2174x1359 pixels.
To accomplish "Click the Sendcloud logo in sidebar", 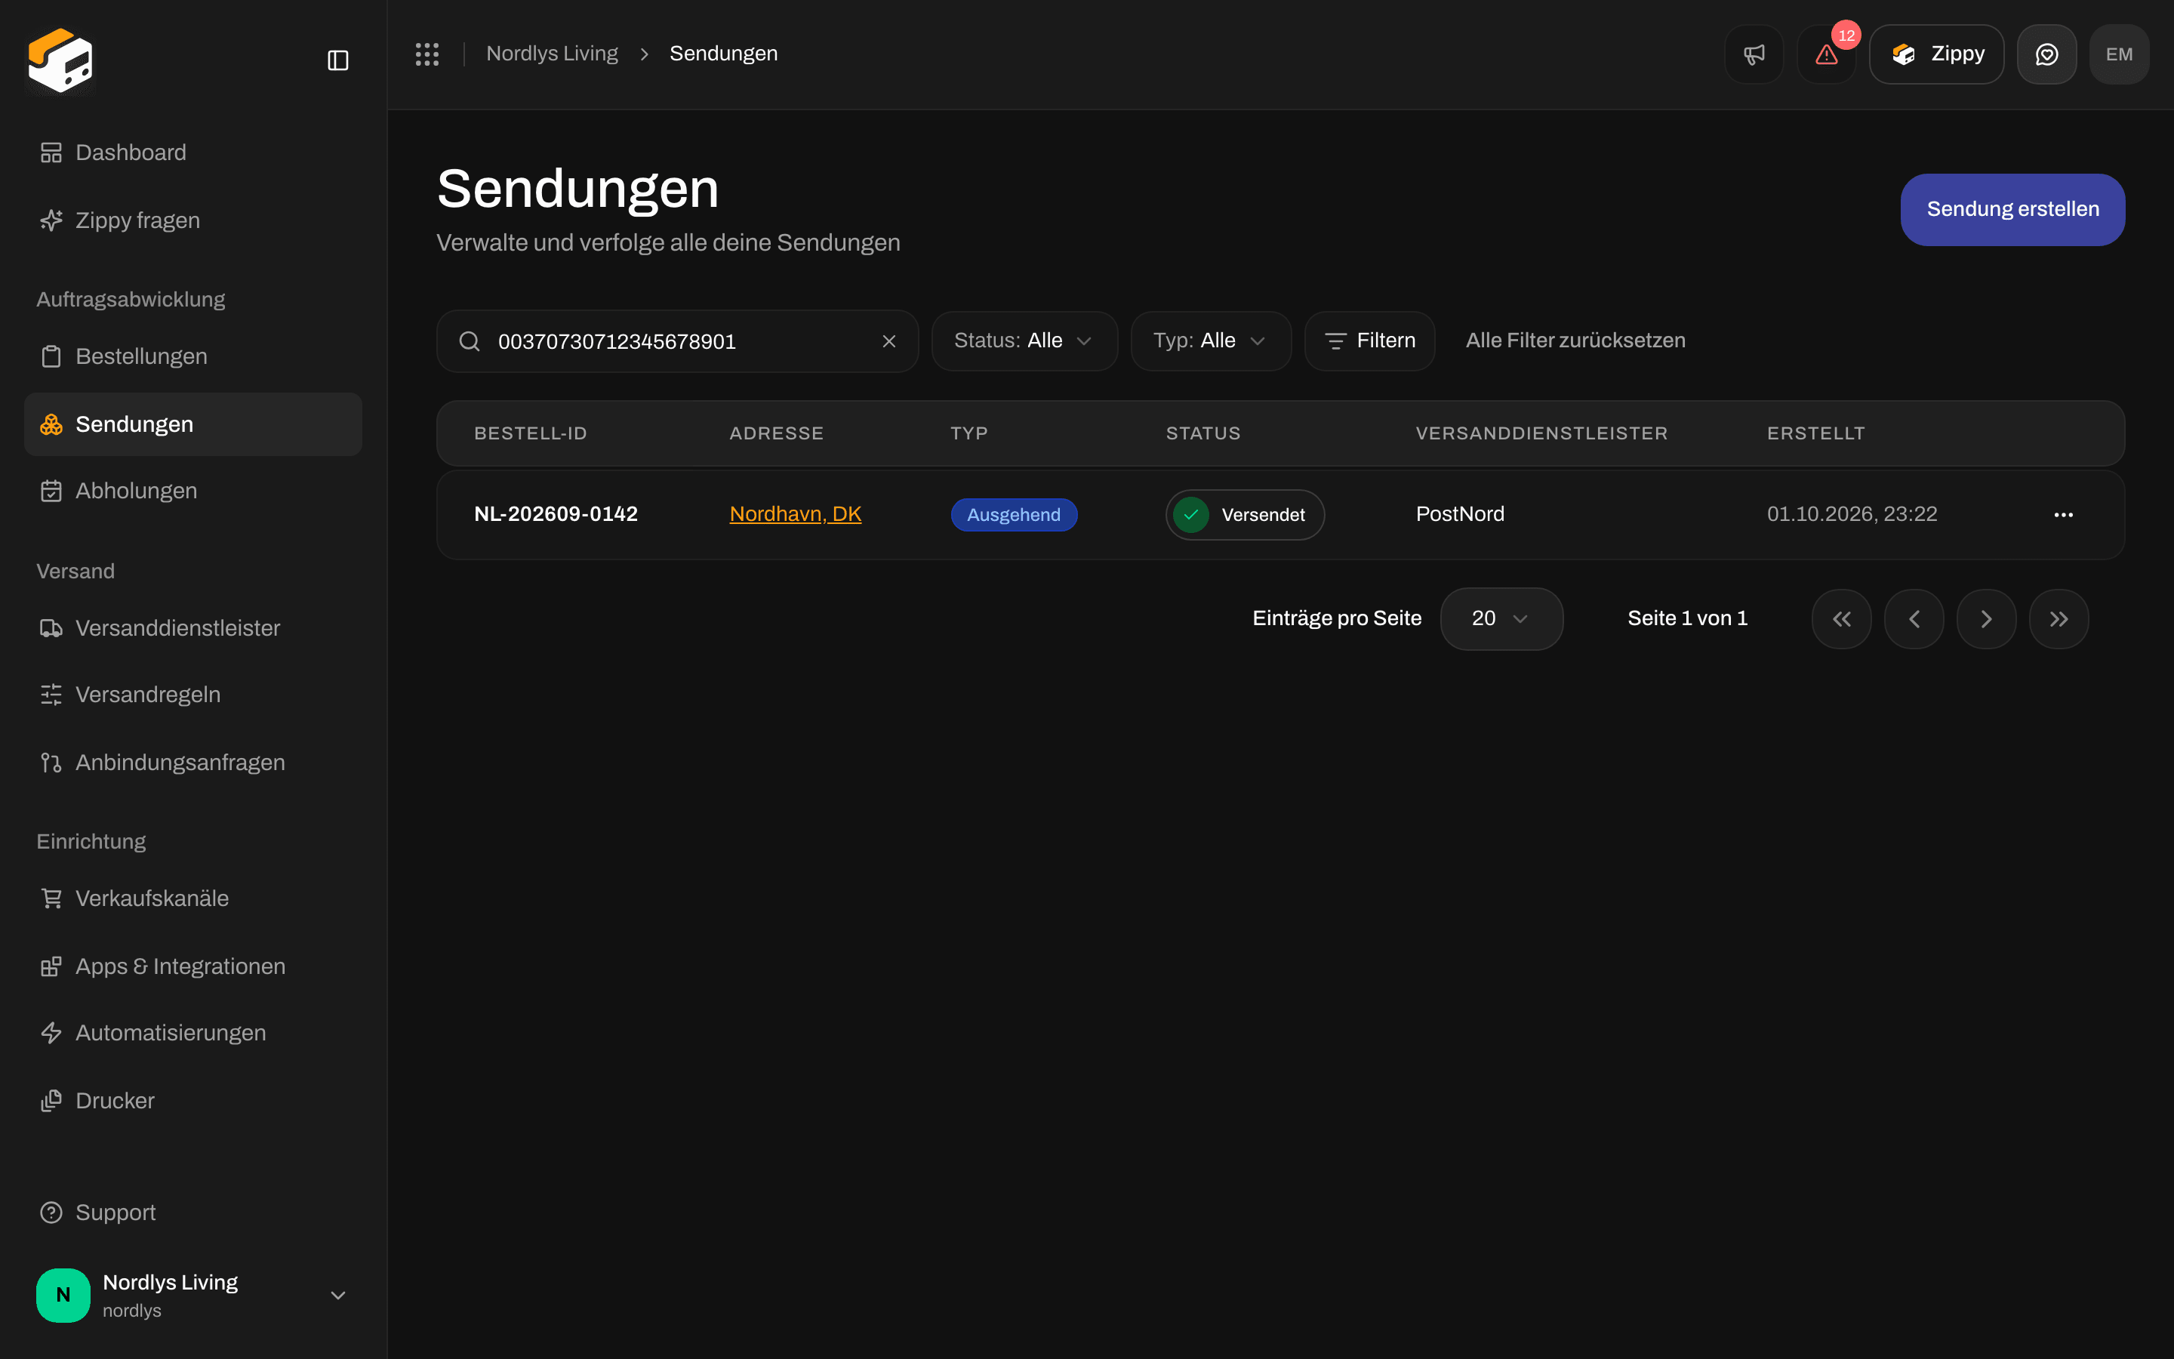I will point(60,60).
